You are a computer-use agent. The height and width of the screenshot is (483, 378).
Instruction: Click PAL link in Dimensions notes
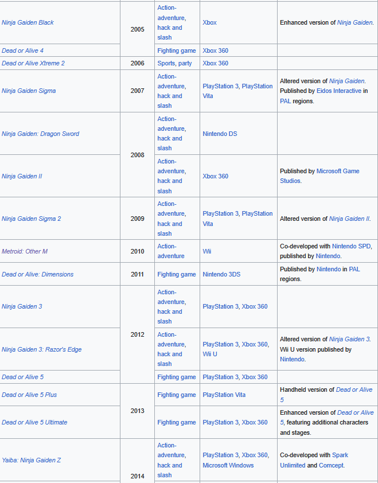(x=354, y=269)
